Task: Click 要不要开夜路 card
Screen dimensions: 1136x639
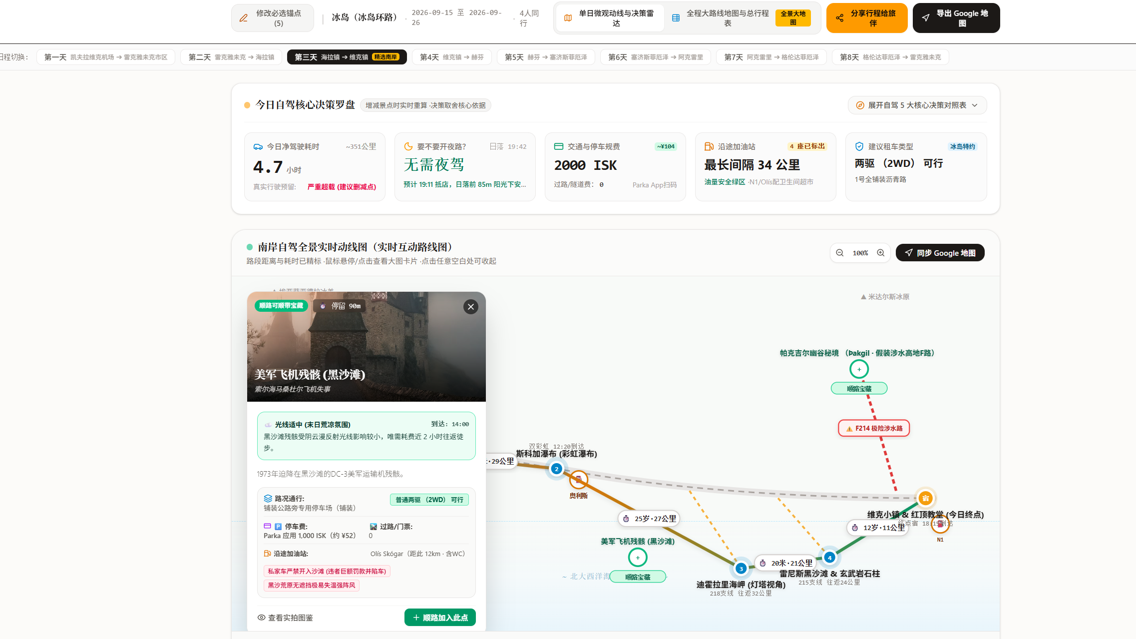Action: click(465, 167)
